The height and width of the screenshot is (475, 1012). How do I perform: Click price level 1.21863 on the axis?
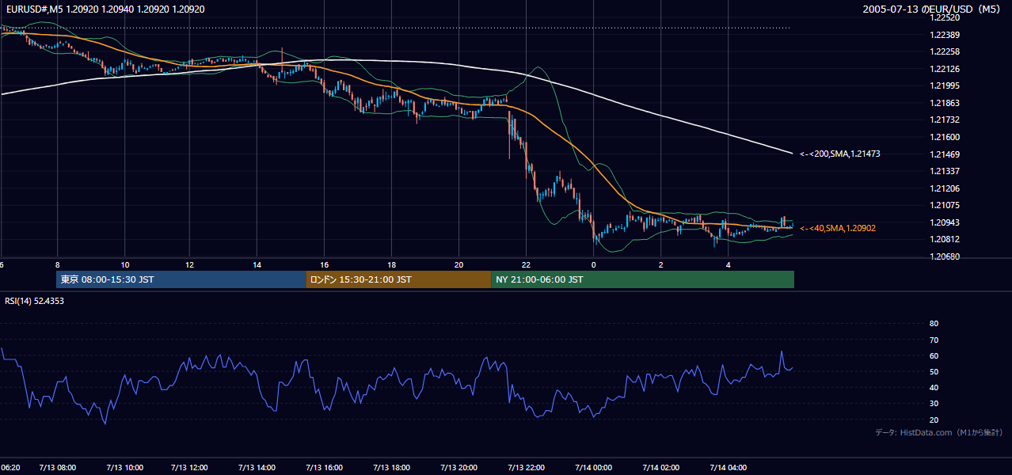[x=945, y=103]
